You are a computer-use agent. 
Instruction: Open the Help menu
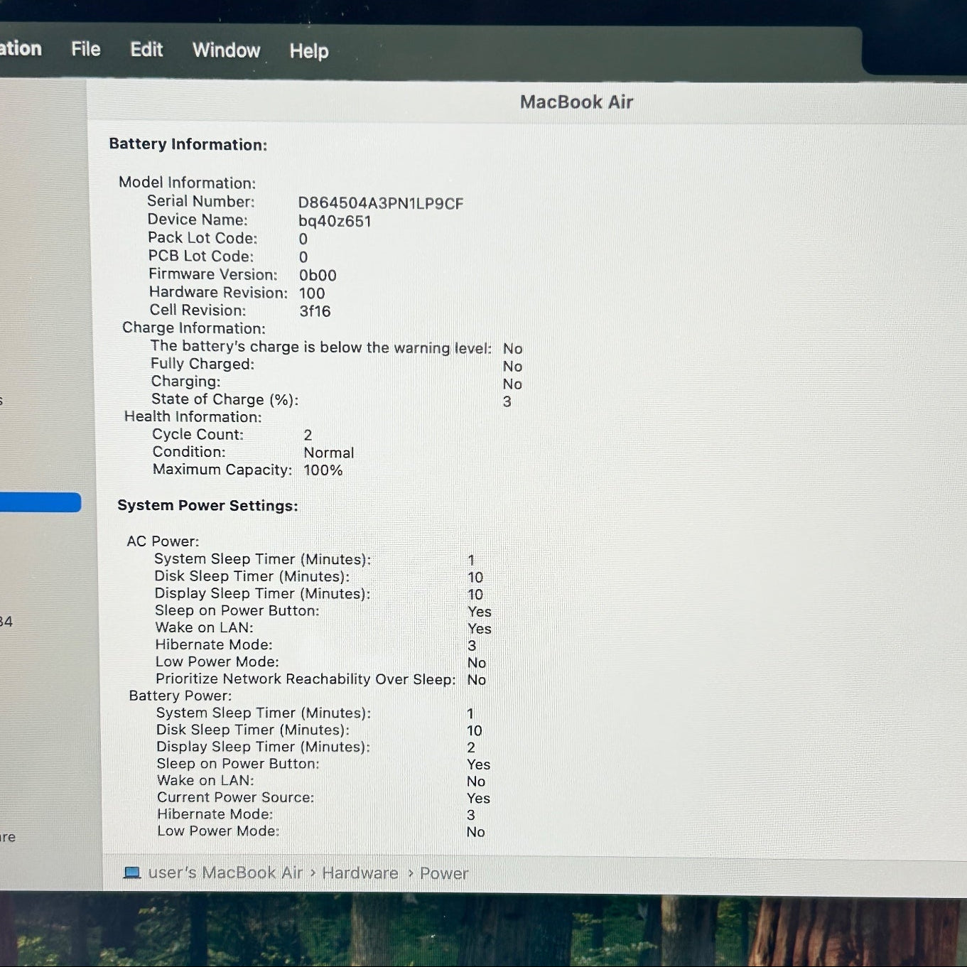click(x=308, y=51)
